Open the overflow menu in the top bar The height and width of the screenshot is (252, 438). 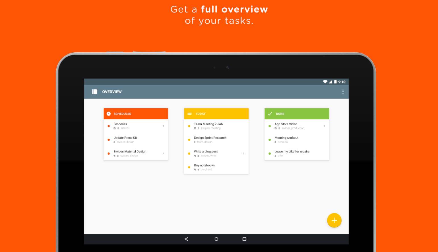pos(343,92)
